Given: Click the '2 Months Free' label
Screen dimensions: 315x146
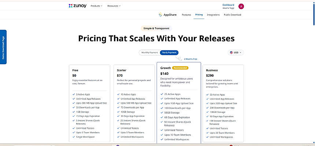Looking at the screenshot, I should [190, 59].
